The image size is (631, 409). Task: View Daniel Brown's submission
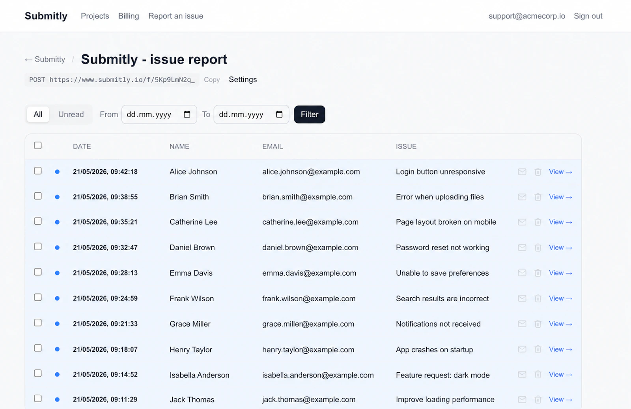click(560, 248)
